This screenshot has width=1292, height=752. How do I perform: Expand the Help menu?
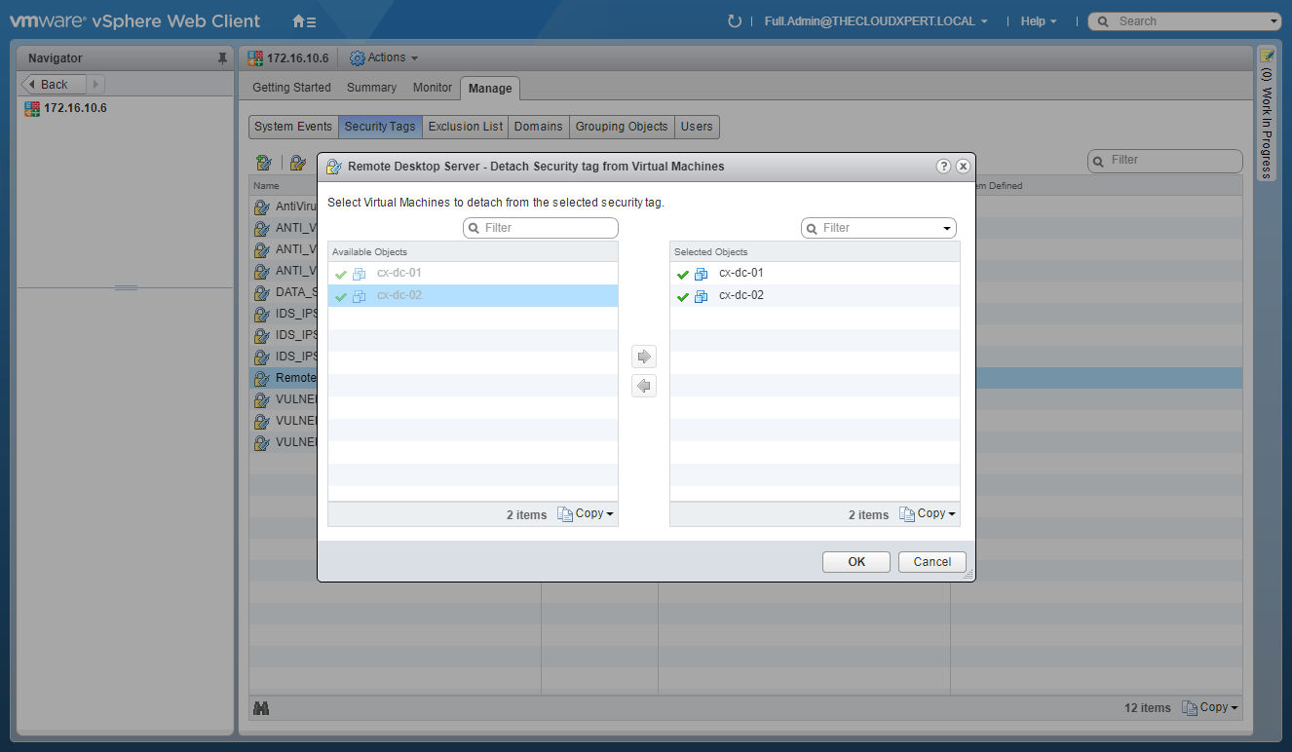pyautogui.click(x=1039, y=21)
